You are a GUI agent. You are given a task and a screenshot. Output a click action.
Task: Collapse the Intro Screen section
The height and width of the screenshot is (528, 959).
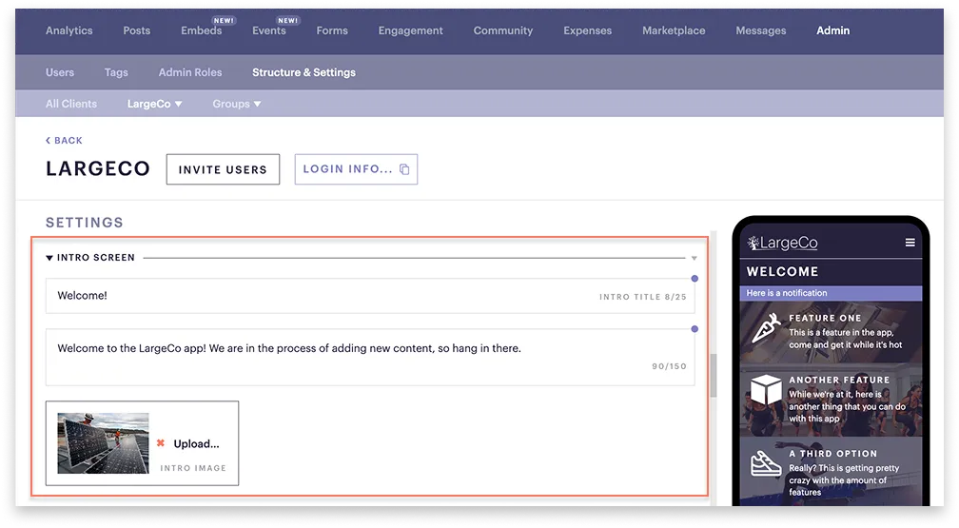pos(49,258)
